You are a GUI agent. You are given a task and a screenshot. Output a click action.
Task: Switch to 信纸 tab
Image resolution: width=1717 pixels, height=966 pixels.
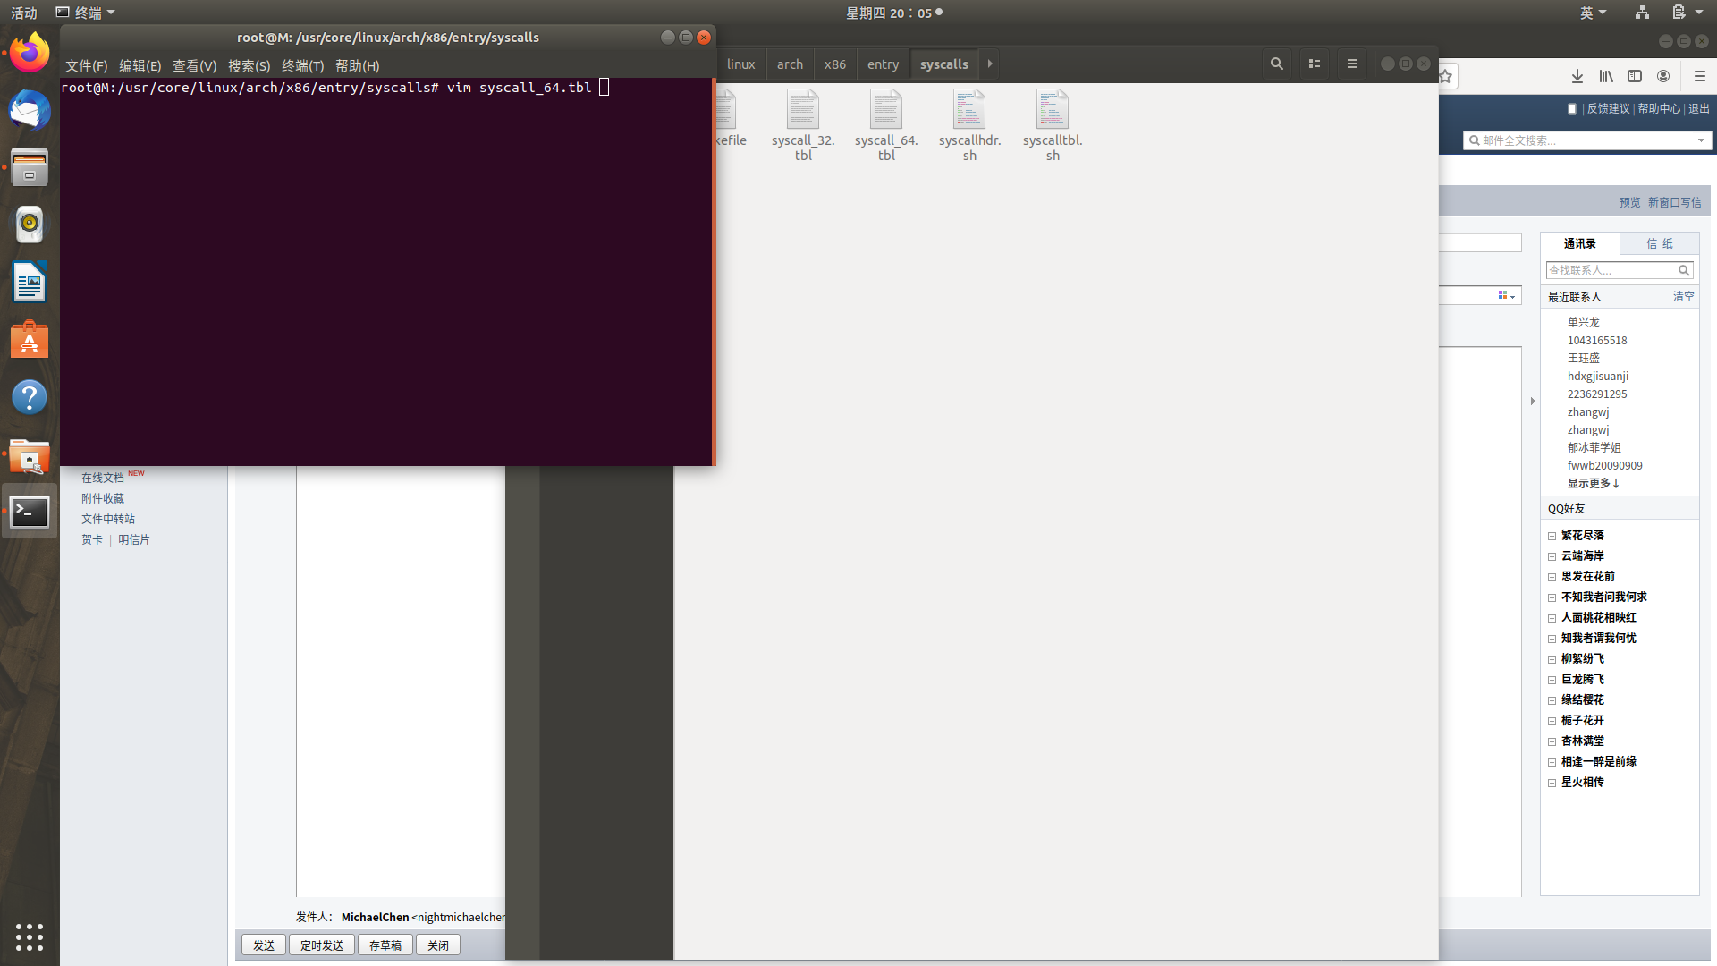(x=1660, y=243)
